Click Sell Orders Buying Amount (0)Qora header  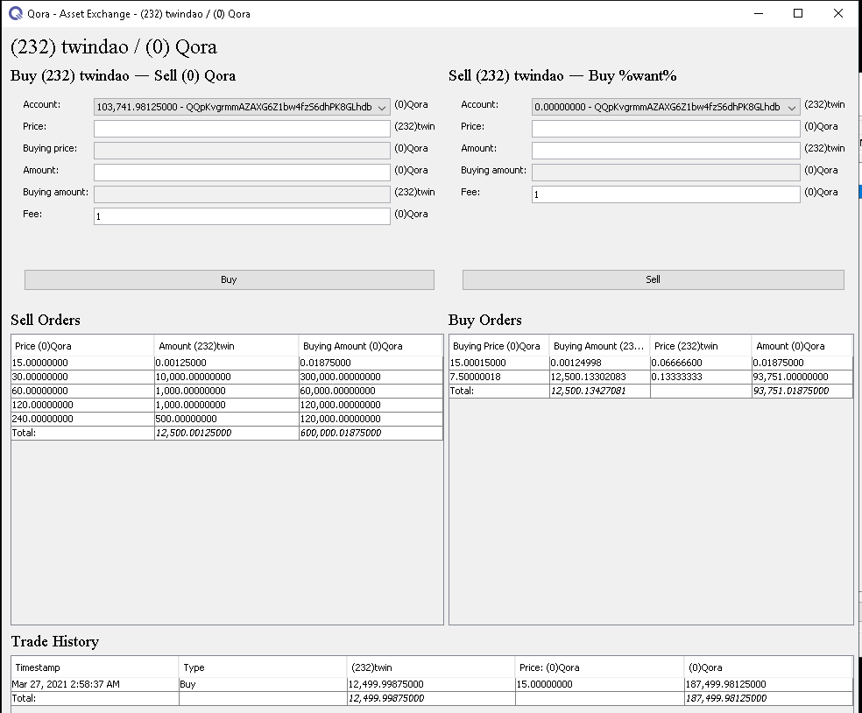click(371, 346)
